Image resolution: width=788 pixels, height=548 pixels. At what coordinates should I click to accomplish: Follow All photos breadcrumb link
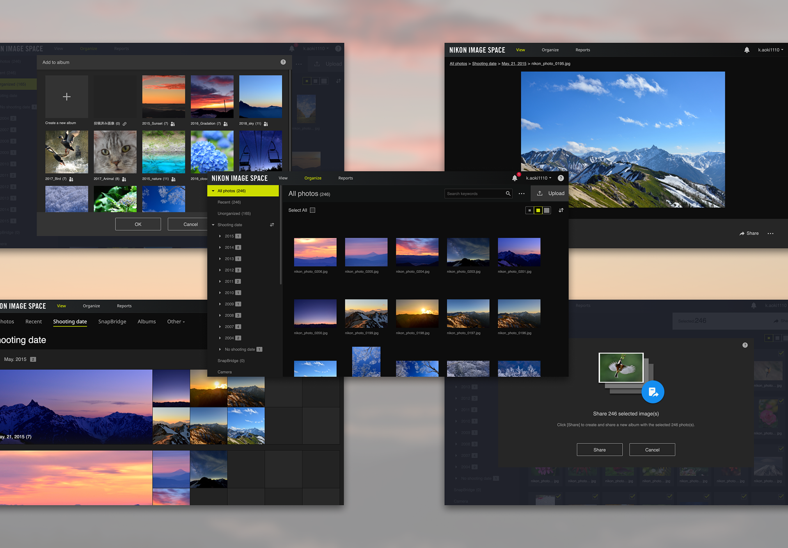click(458, 64)
